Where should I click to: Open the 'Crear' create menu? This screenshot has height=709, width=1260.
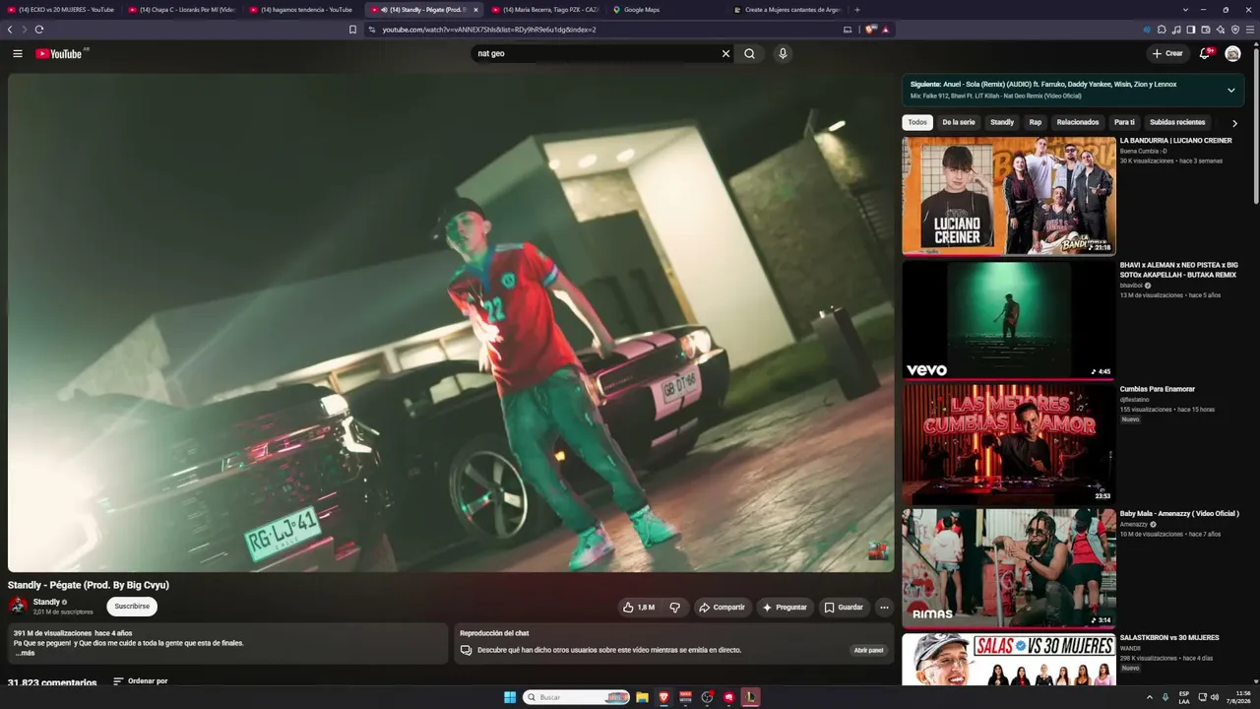[x=1167, y=53]
